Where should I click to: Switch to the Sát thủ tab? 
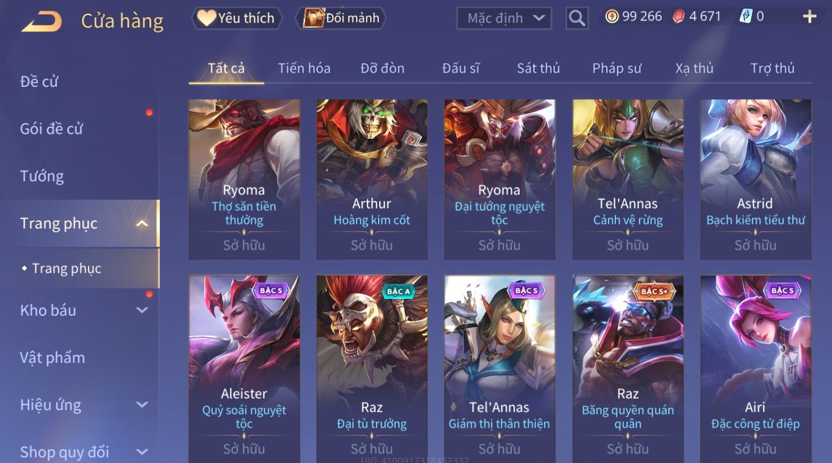click(538, 68)
